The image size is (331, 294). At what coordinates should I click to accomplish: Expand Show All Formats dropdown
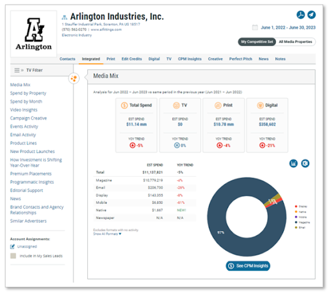pyautogui.click(x=107, y=234)
